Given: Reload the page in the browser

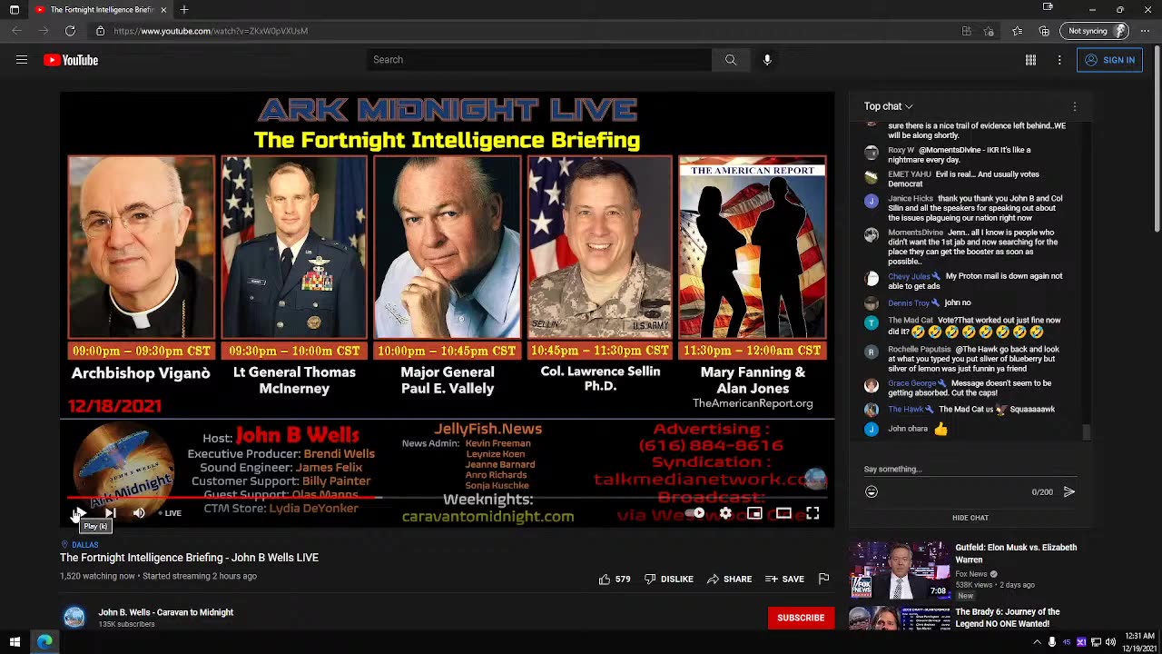Looking at the screenshot, I should [70, 31].
